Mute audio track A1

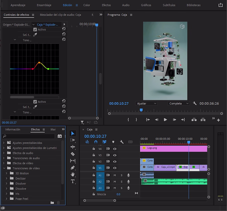[115, 175]
